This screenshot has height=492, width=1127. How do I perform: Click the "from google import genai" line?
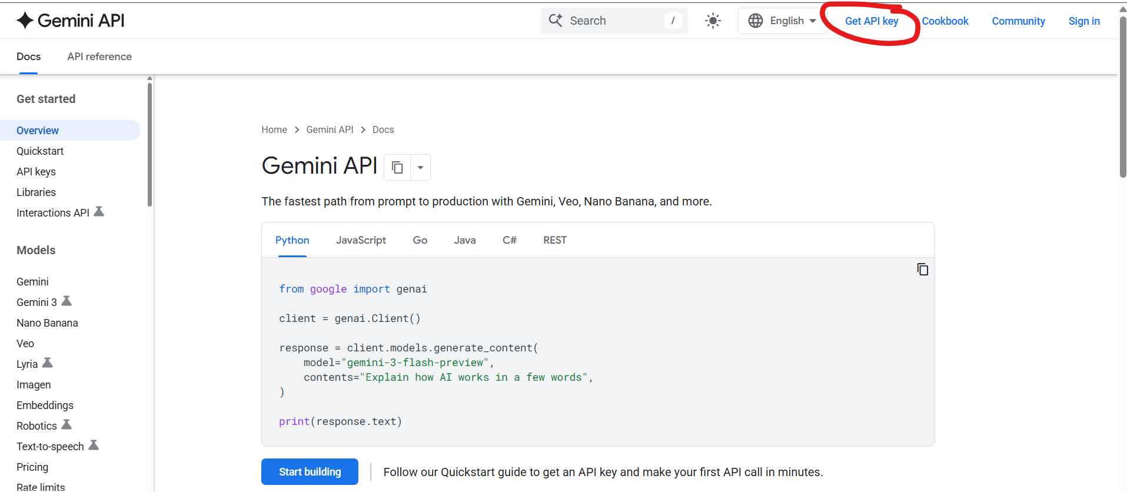click(x=353, y=289)
